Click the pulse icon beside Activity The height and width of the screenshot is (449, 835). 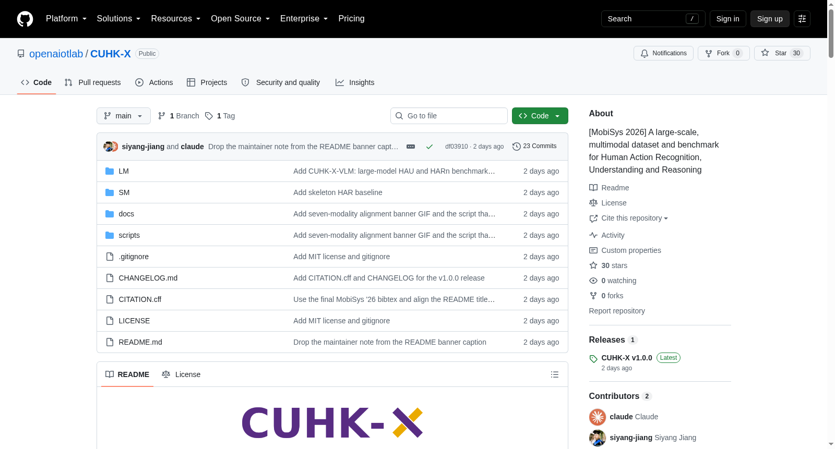[x=593, y=235]
